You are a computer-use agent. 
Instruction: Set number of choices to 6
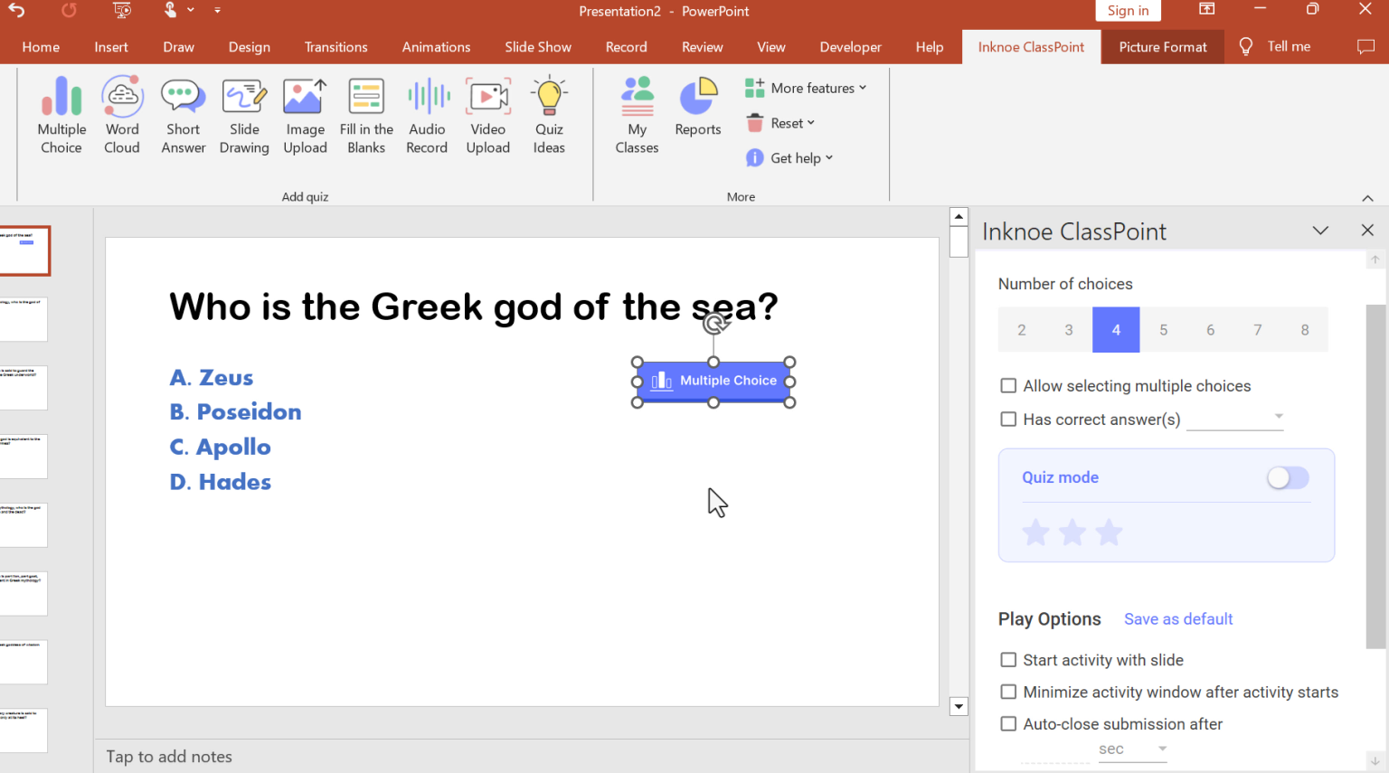[x=1210, y=329]
